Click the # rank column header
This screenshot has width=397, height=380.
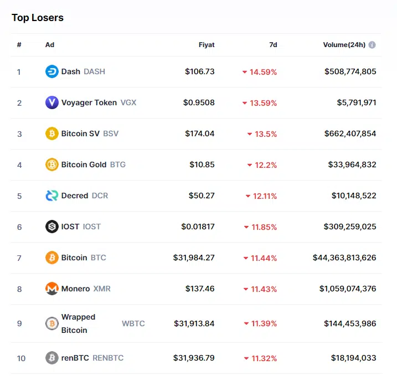19,45
